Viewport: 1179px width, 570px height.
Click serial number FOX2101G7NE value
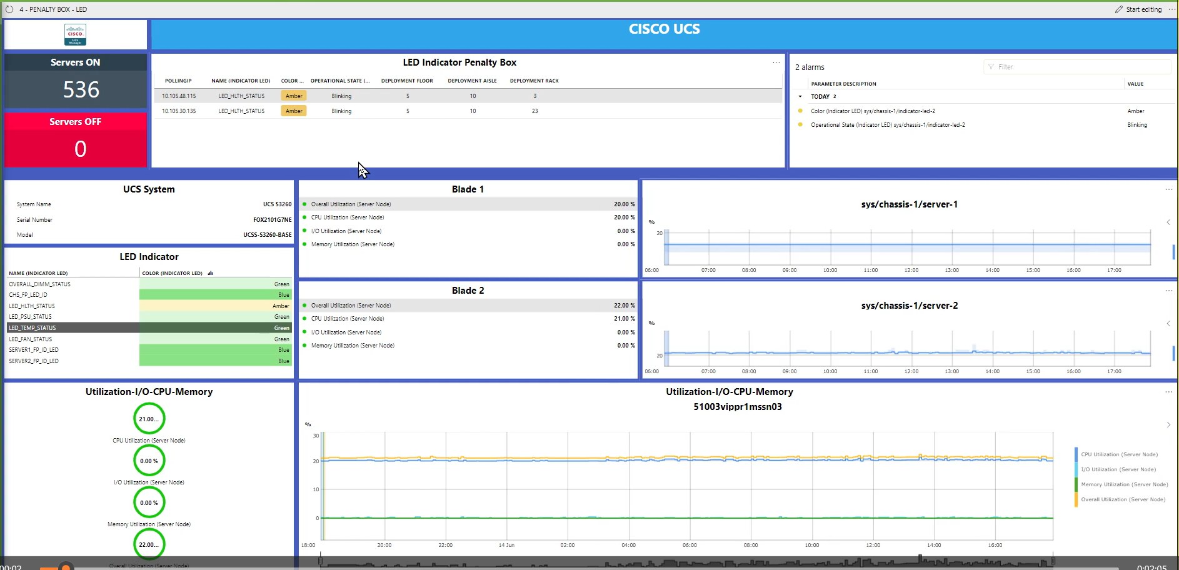pyautogui.click(x=272, y=220)
